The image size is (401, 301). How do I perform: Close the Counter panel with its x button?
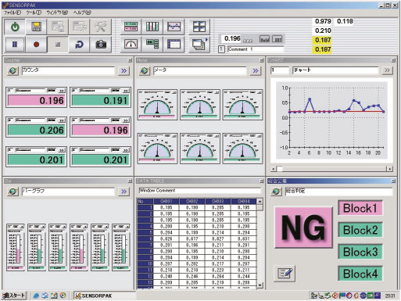[130, 60]
